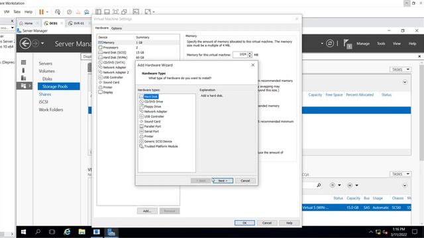Open VM menu in VMware Workstation
424x238 pixels.
pos(7,12)
